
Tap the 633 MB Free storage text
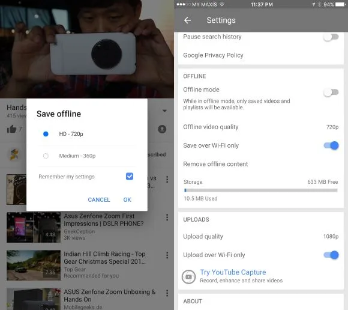click(x=322, y=182)
